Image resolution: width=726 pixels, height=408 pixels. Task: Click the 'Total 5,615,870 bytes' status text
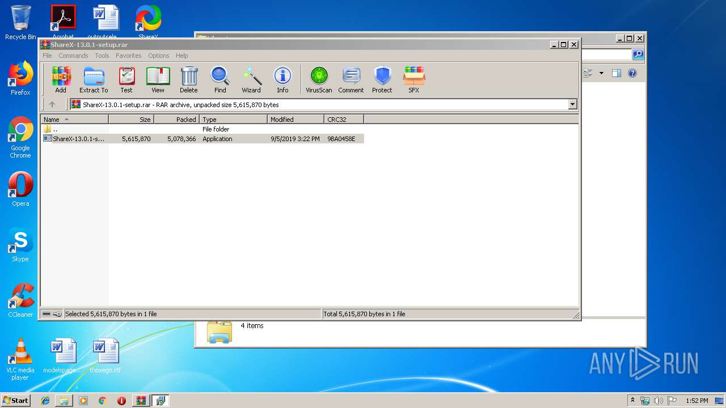[x=364, y=314]
